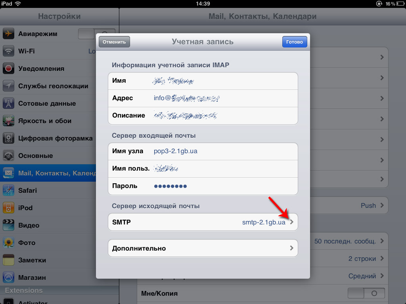Tap the Имя узла field pop3-2.1gb.ua
Image resolution: width=406 pixels, height=304 pixels.
coord(203,151)
